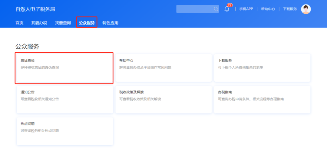Open the user avatar profile picture

pyautogui.click(x=306, y=9)
